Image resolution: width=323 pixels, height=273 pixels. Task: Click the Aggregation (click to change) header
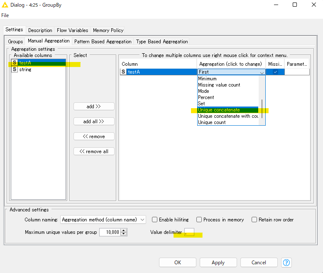(230, 64)
